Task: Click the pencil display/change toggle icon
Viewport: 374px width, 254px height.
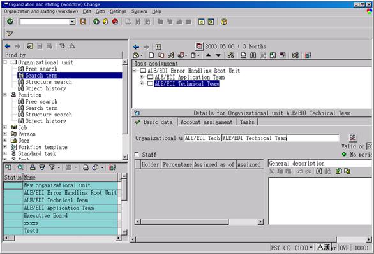Action: 10,33
